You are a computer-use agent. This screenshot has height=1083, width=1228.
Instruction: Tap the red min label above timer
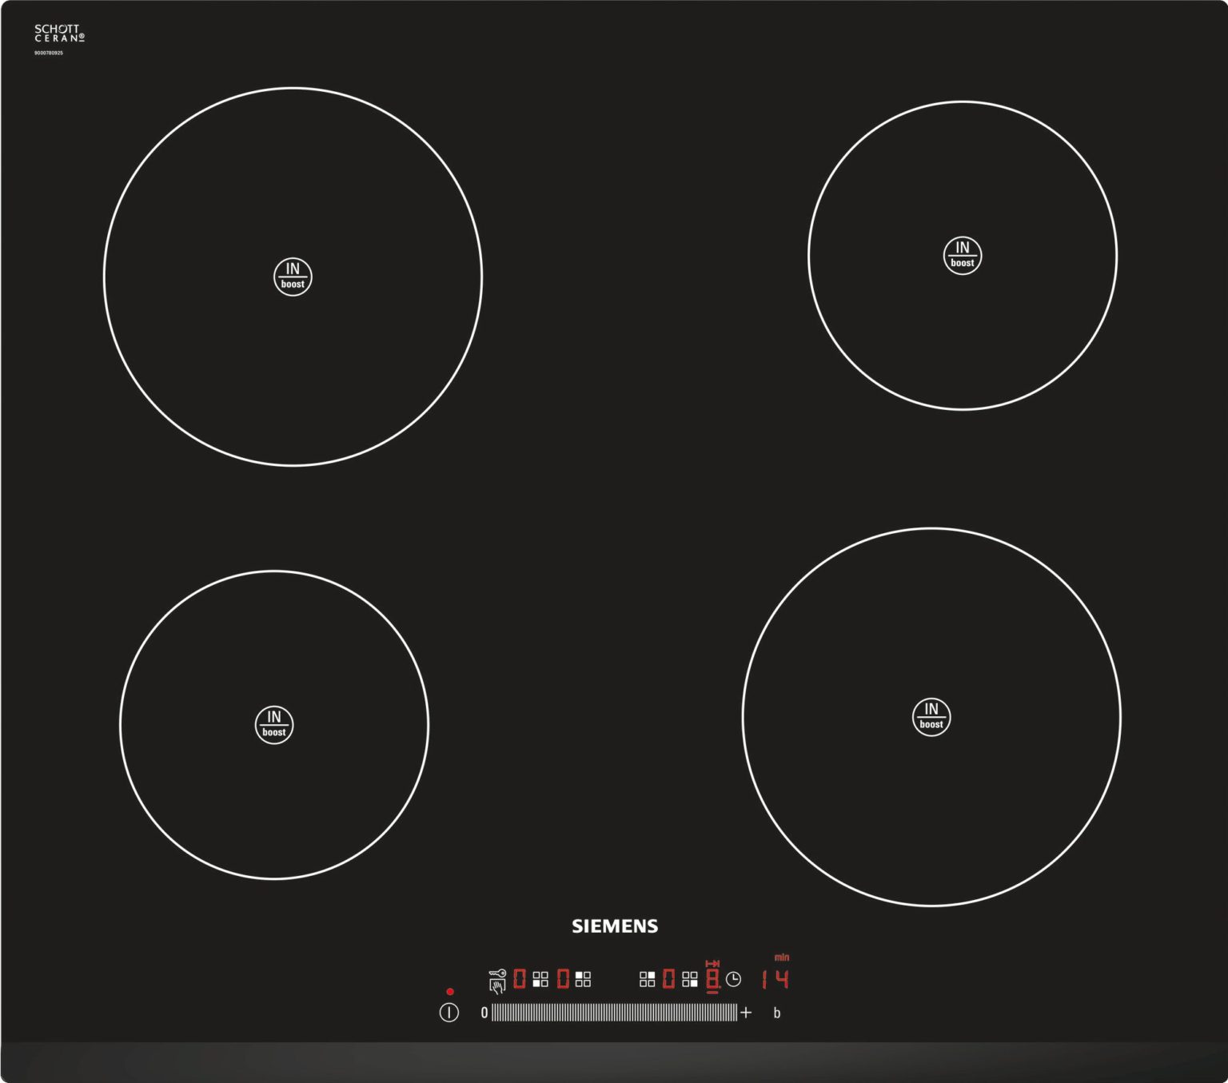click(782, 958)
